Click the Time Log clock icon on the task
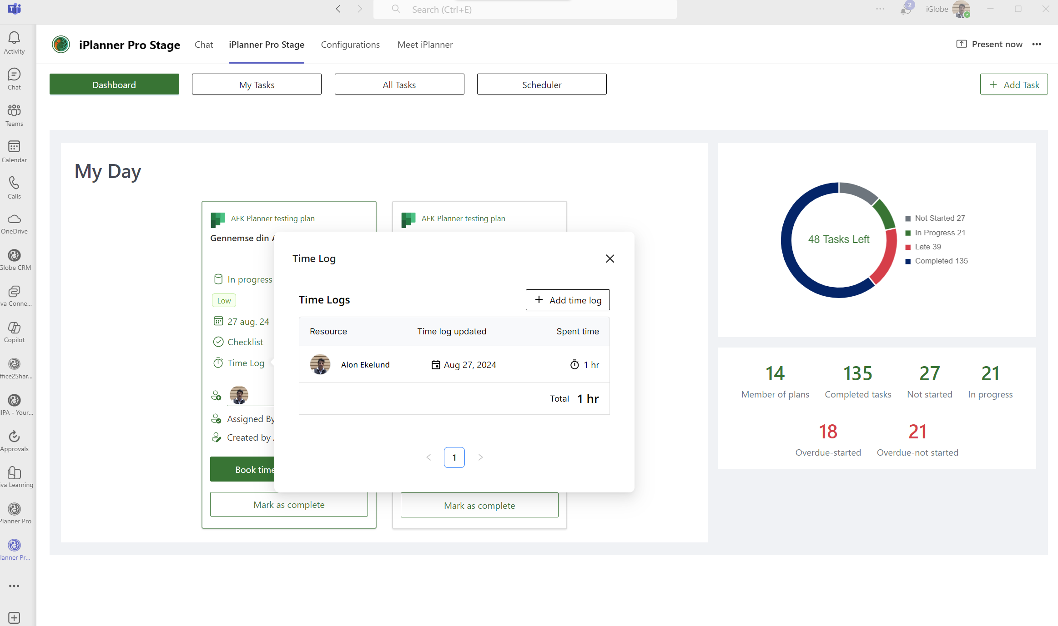 point(218,363)
